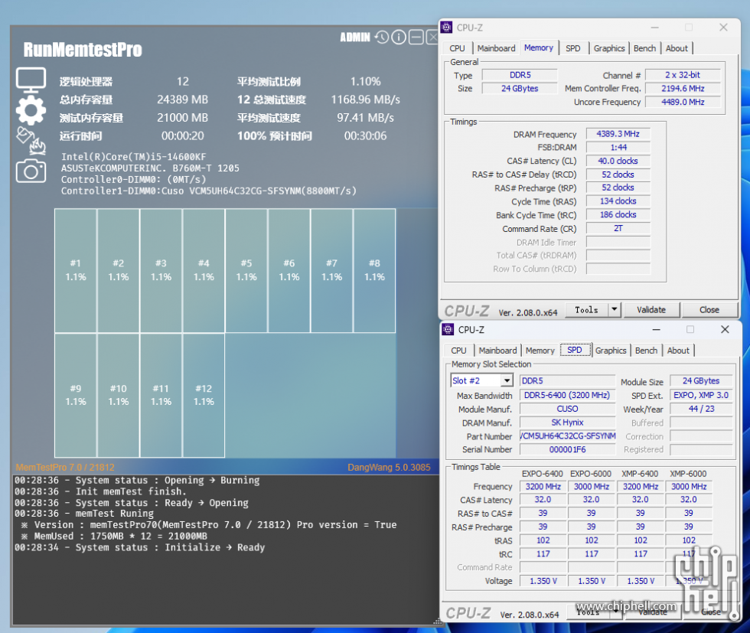Click the Serial Number 000001F6 field
750x633 pixels.
tap(567, 450)
